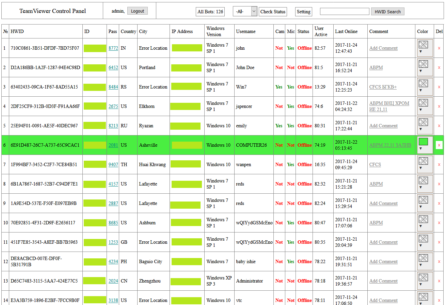Click the HWID Search button
This screenshot has width=446, height=305.
(387, 12)
